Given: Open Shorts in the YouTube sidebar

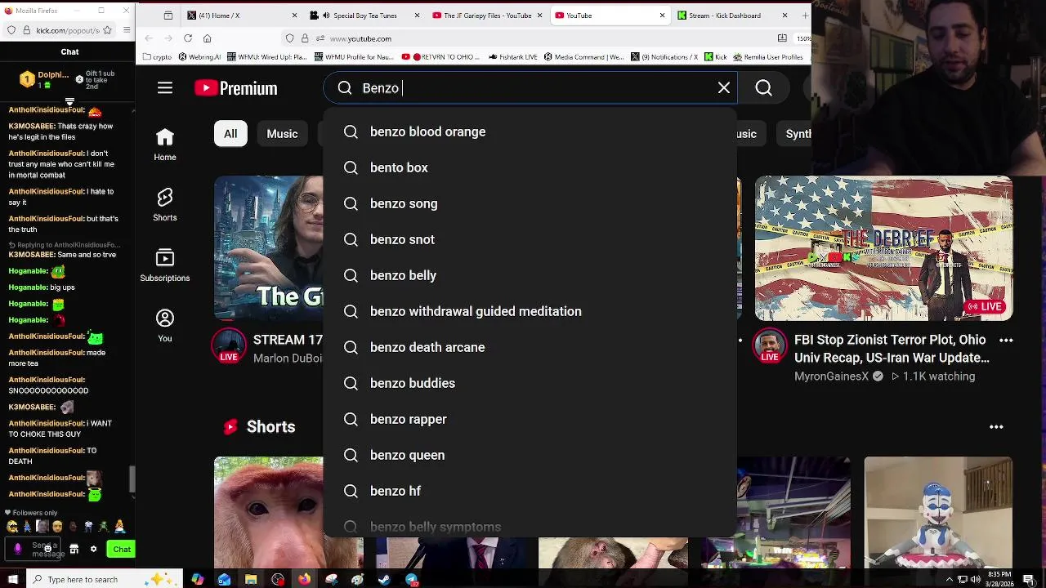Looking at the screenshot, I should click(165, 205).
